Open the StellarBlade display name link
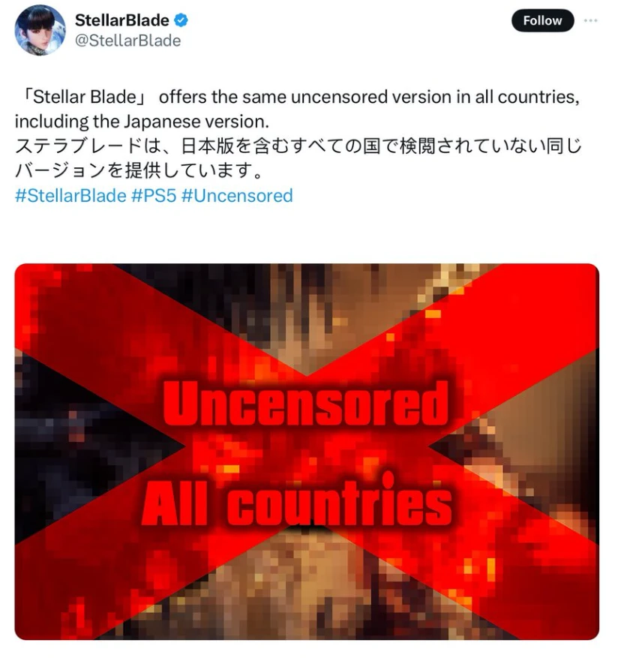 coord(122,20)
